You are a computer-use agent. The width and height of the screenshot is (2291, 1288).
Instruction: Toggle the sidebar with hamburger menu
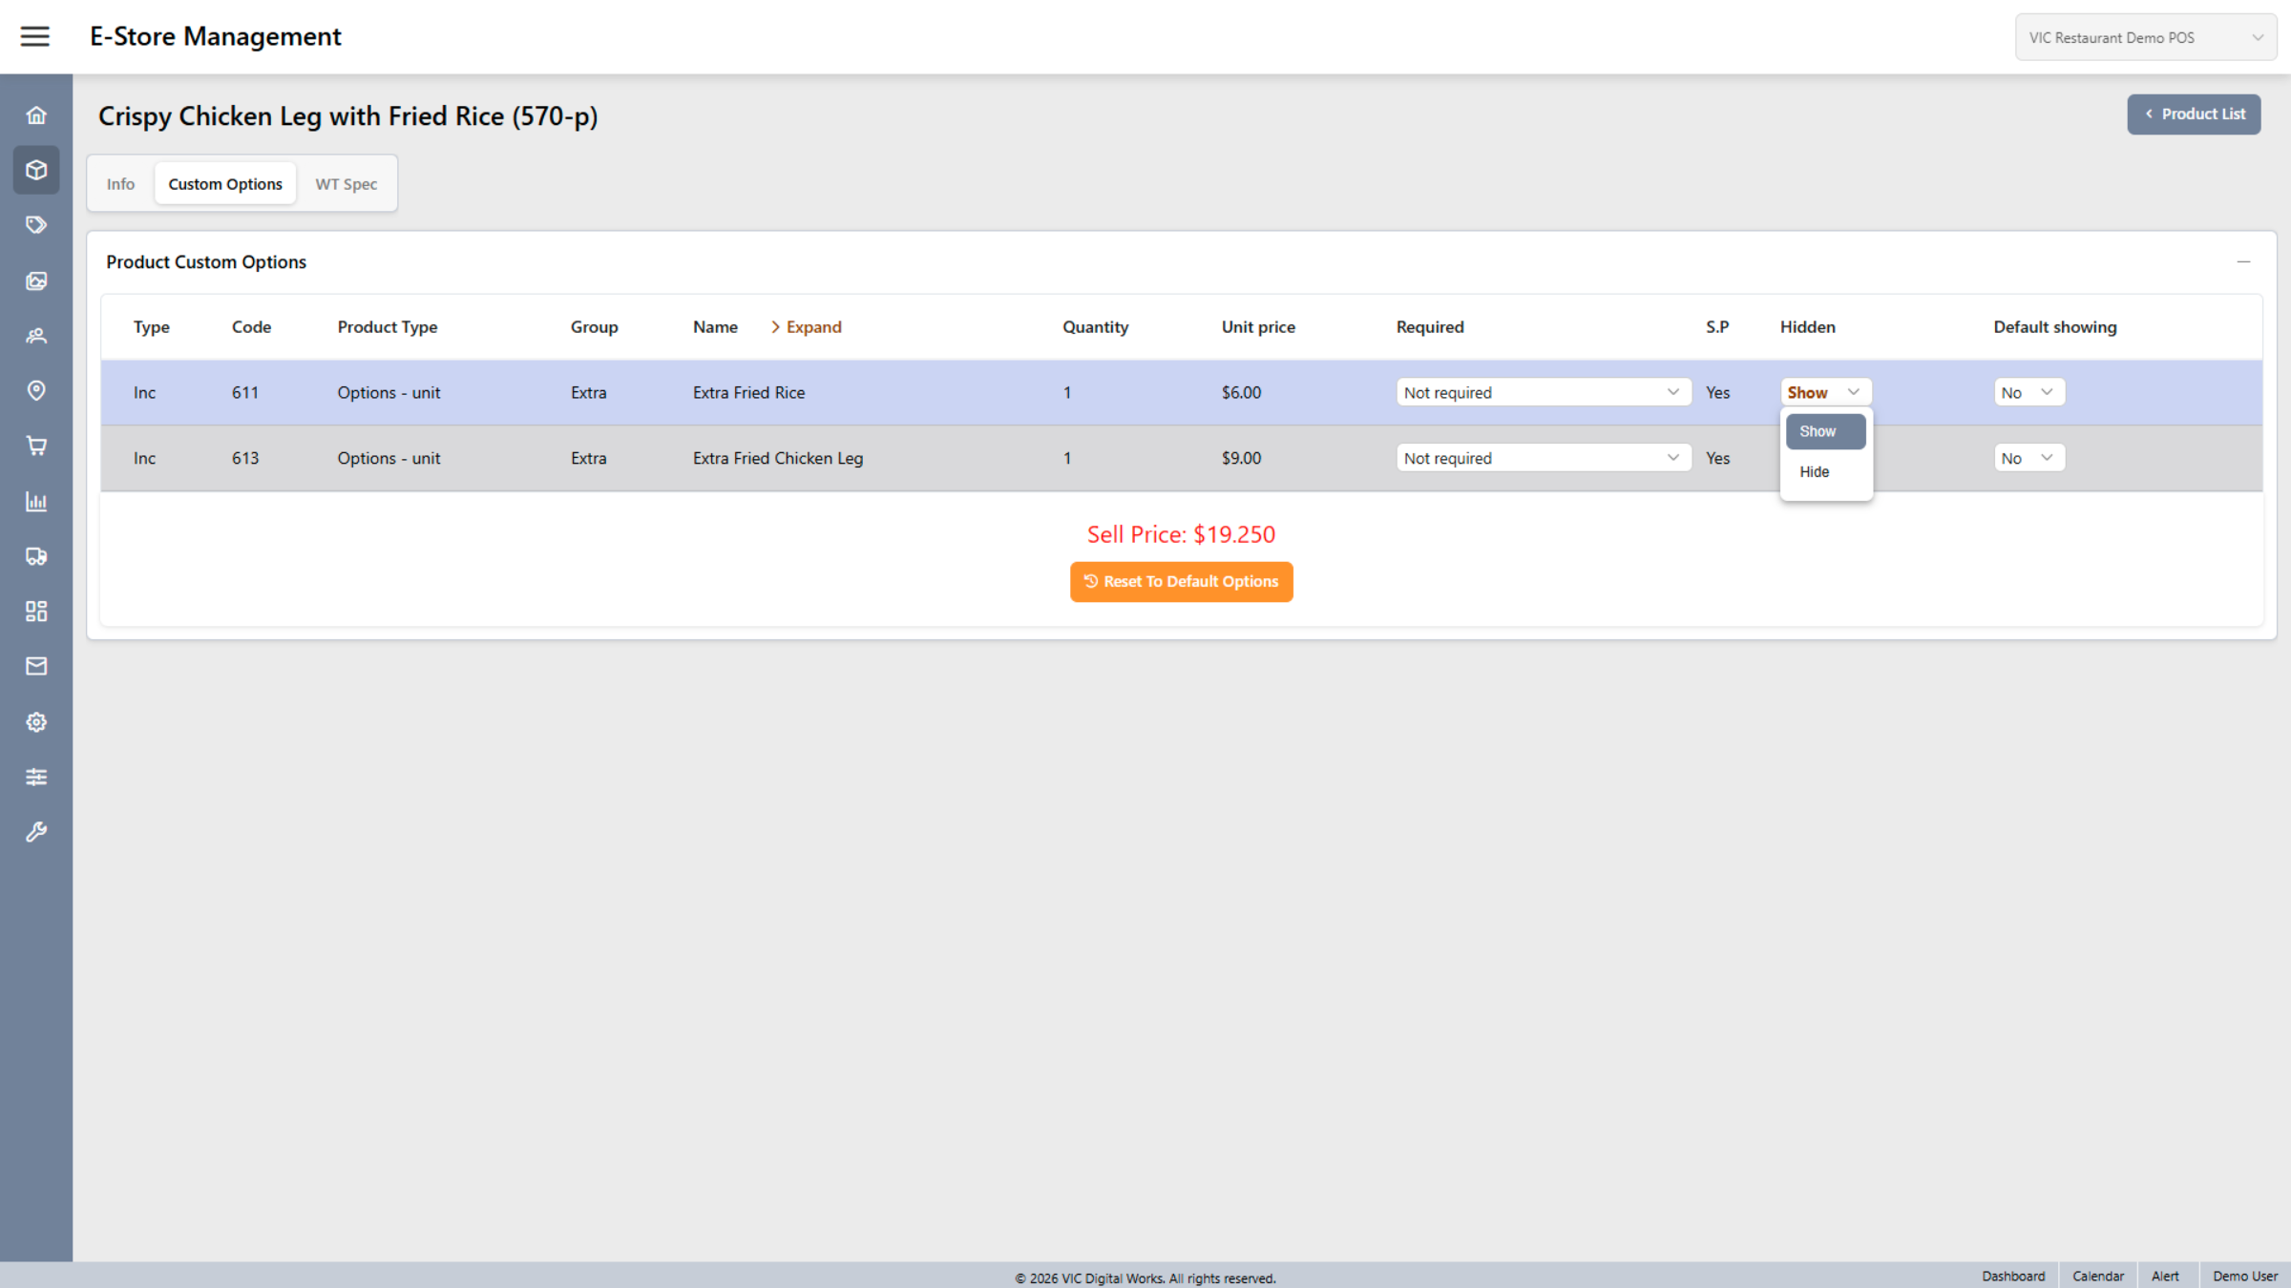point(35,36)
